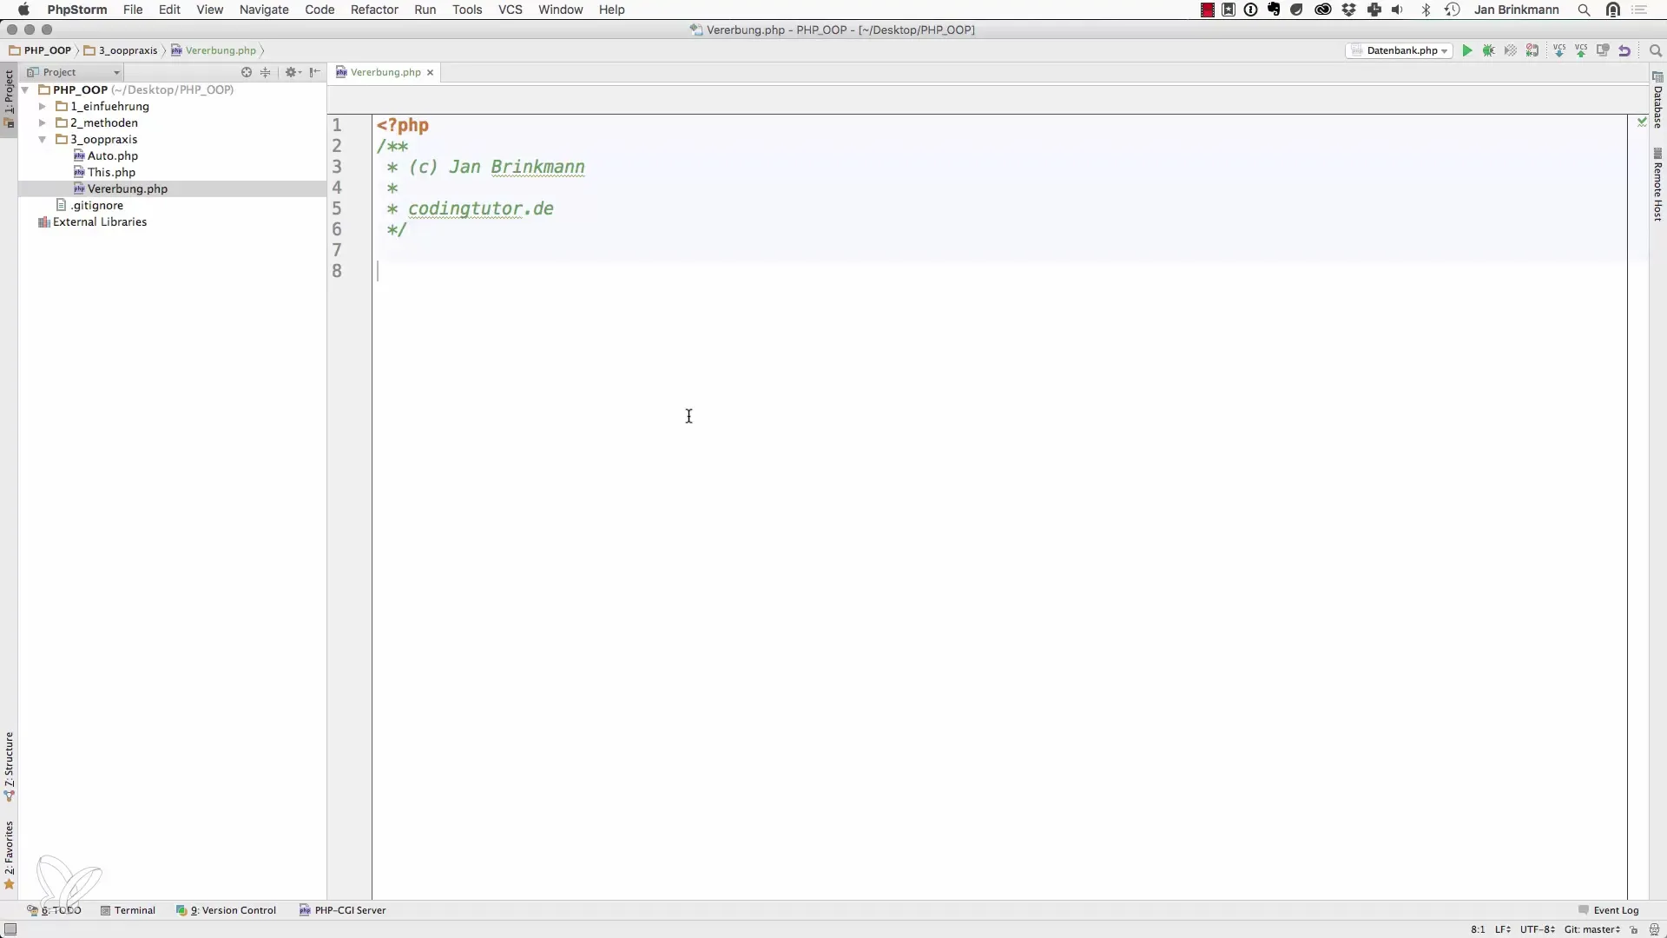This screenshot has width=1667, height=938.
Task: Open the Datenbank.php run configuration dropdown
Action: (1400, 50)
